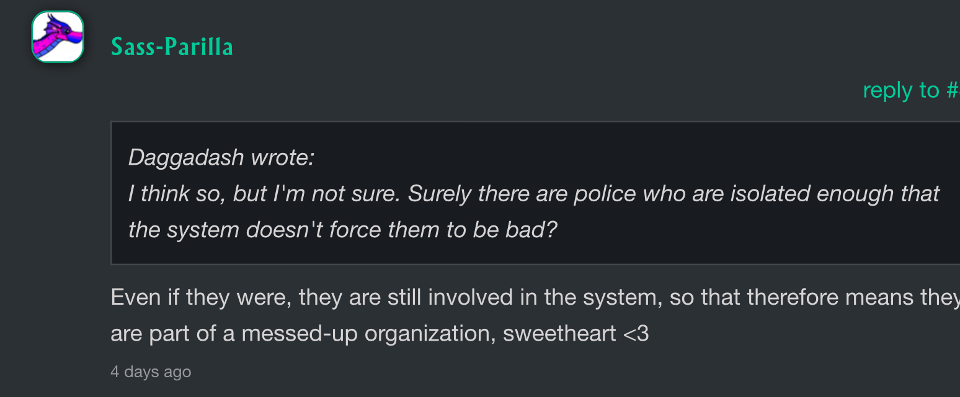Click the quoted line starting "I think so"

pyautogui.click(x=533, y=194)
